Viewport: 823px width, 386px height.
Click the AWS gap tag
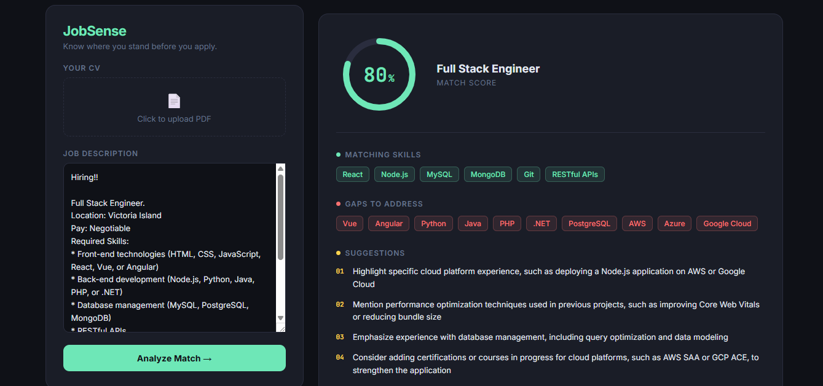(637, 224)
